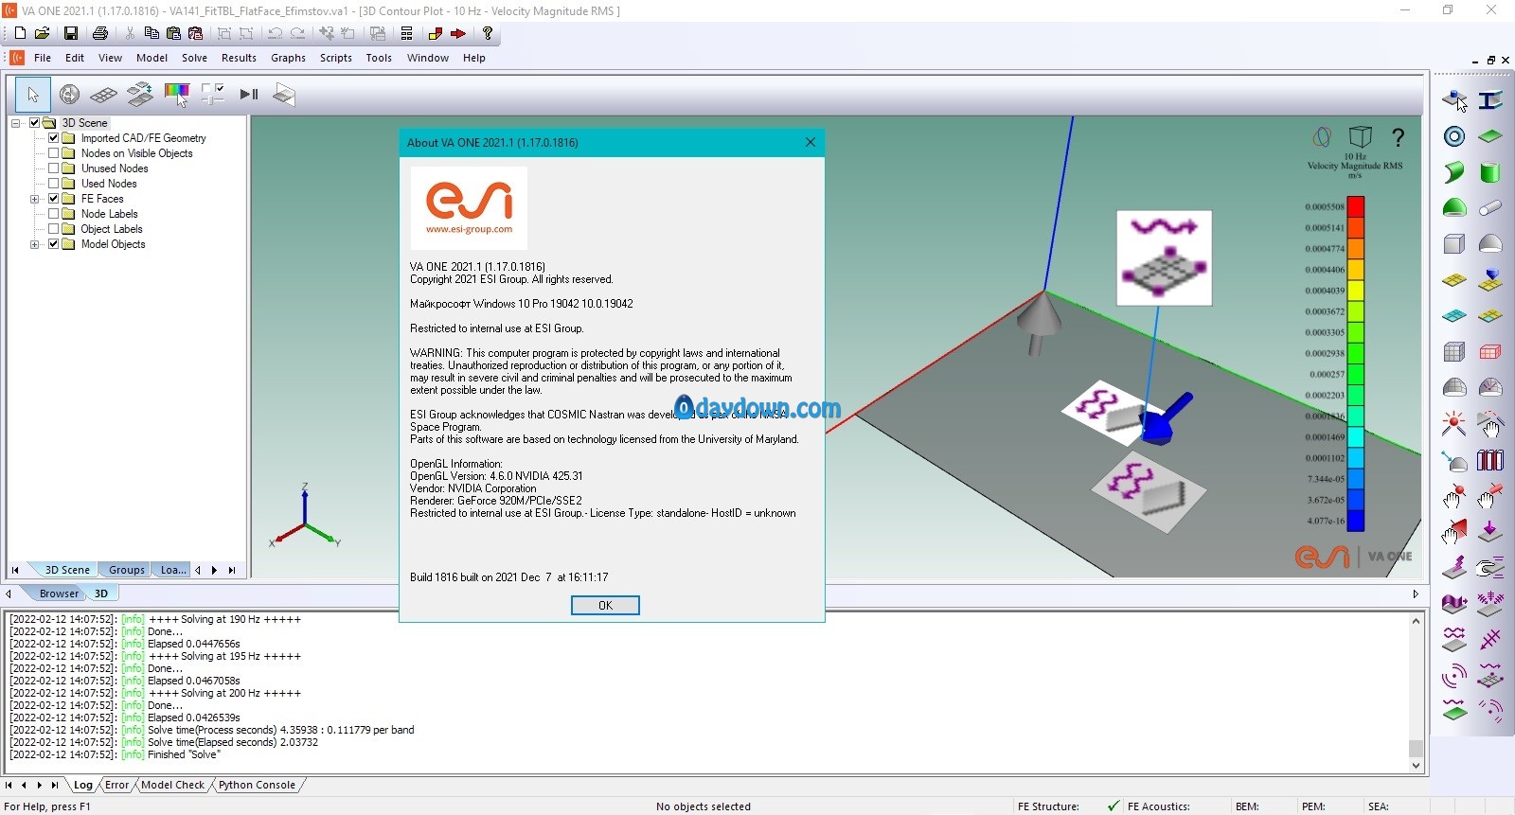Open the Solve menu

click(x=194, y=58)
